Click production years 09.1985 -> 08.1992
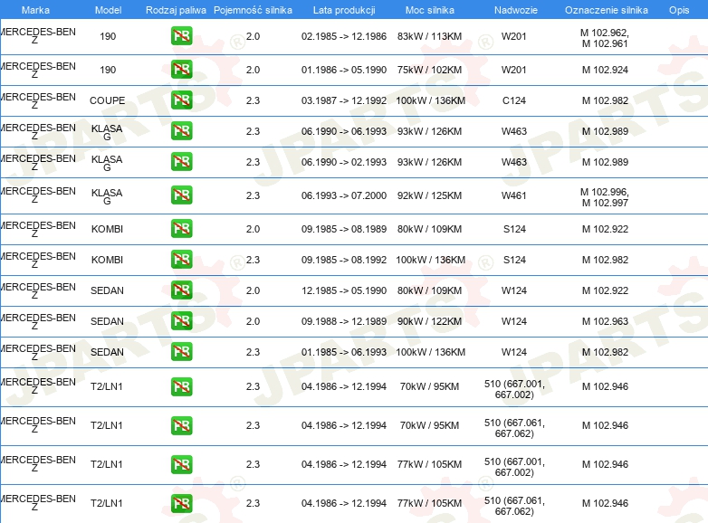Screen dimensions: 708x523 tap(344, 260)
